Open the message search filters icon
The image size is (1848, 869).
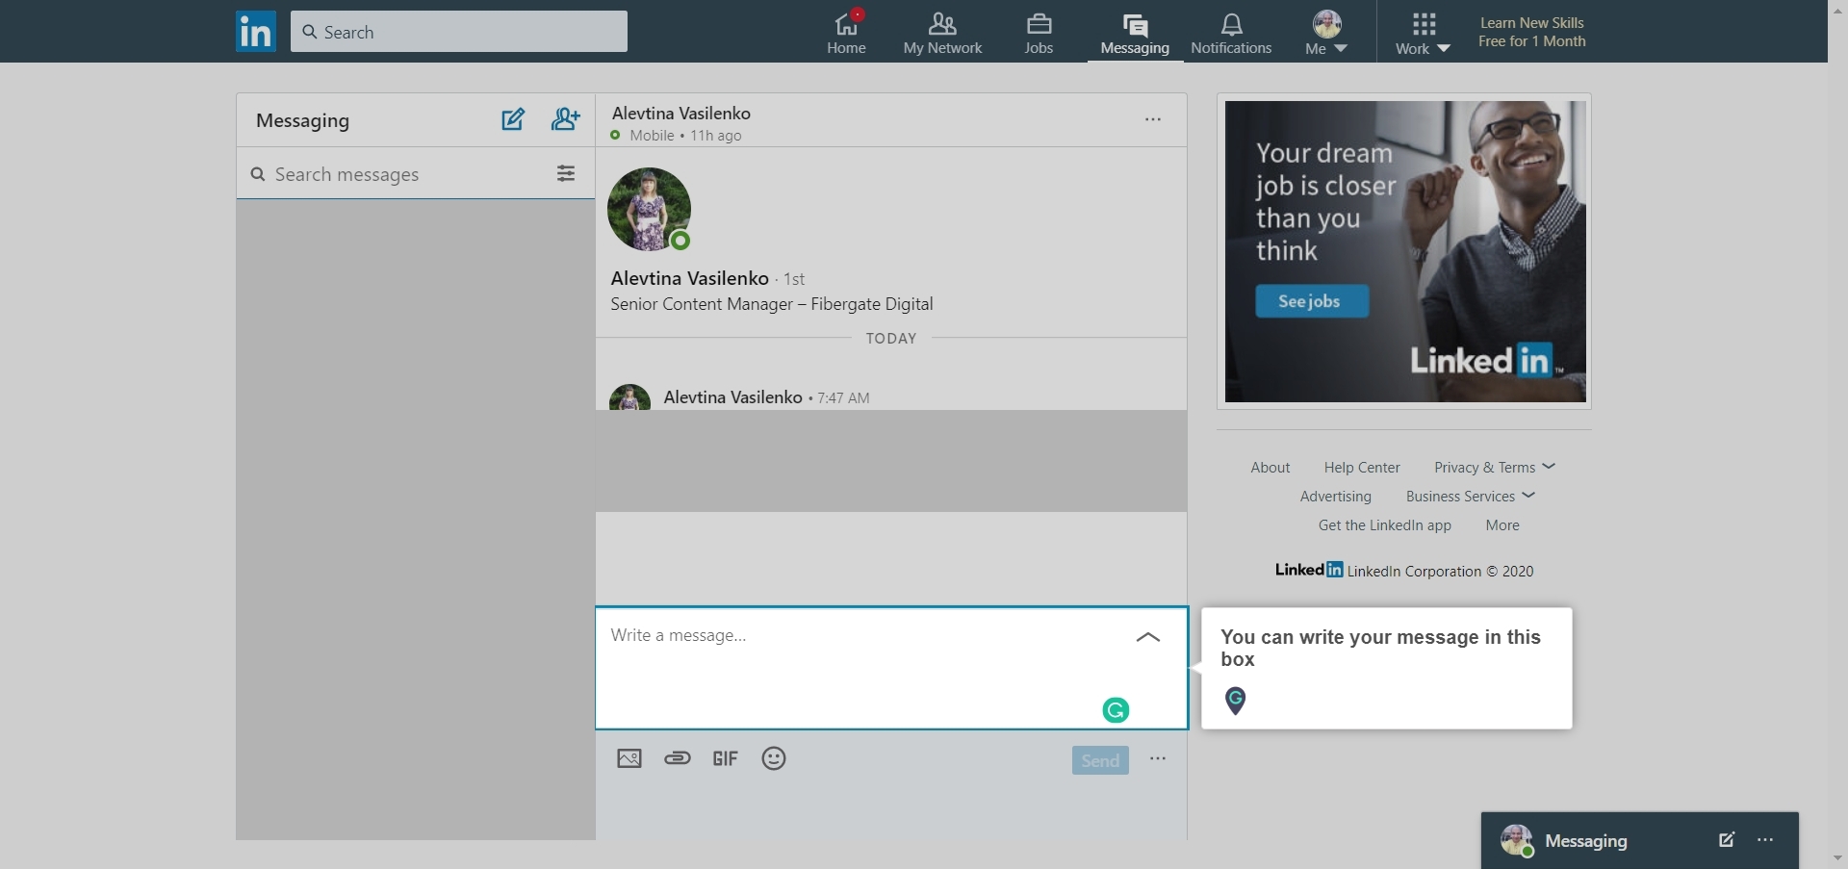(566, 173)
